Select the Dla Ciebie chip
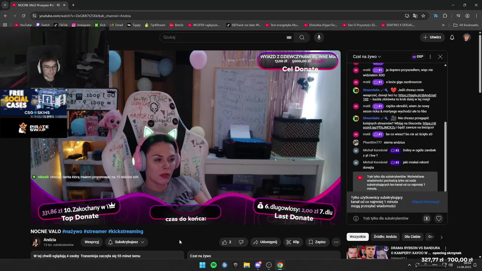Image resolution: width=482 pixels, height=271 pixels. coord(412,237)
